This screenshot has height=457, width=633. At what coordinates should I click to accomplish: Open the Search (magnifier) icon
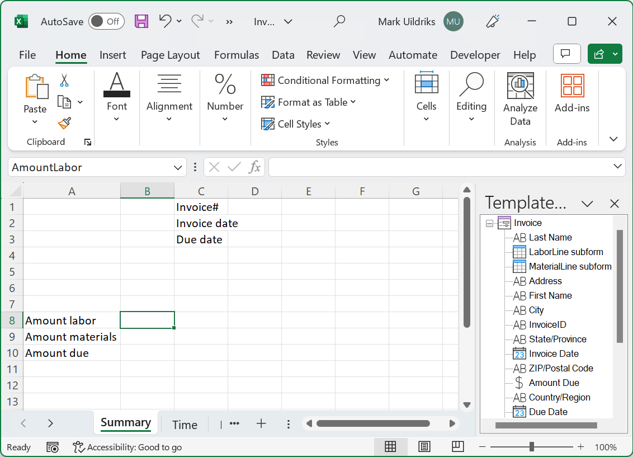coord(339,21)
